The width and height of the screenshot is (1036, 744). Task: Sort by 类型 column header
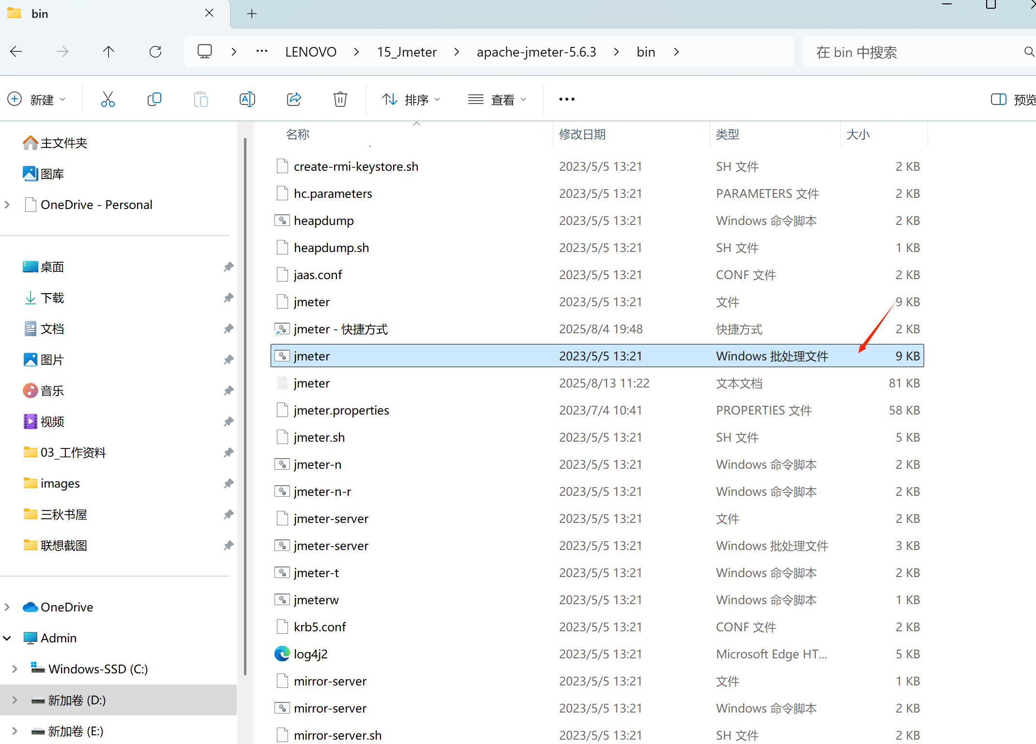pyautogui.click(x=728, y=134)
